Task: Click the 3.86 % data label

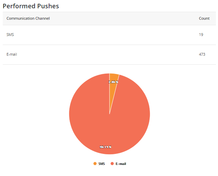Action: (113, 82)
